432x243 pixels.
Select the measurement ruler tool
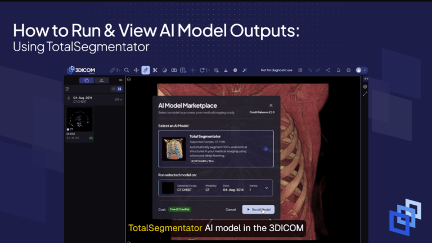point(112,70)
